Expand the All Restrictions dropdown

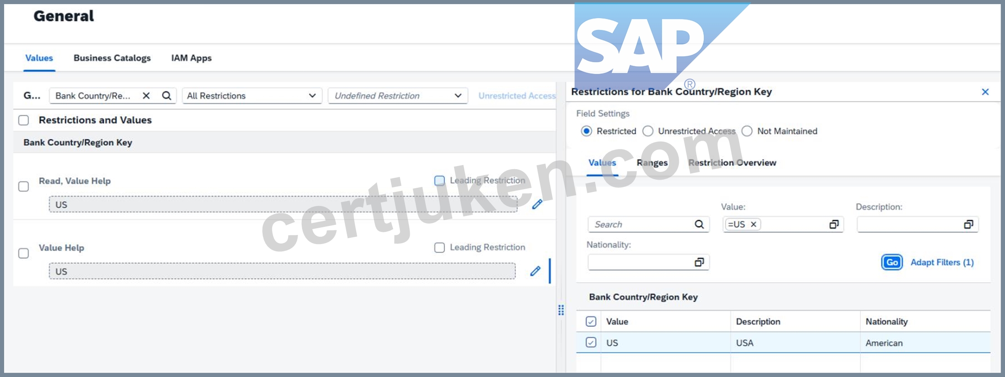(x=252, y=96)
